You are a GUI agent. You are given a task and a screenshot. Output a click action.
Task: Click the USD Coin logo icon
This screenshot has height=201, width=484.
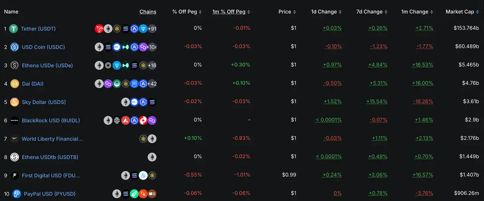point(14,47)
